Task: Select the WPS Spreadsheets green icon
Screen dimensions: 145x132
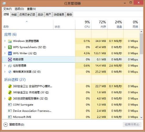Action: tap(10, 47)
